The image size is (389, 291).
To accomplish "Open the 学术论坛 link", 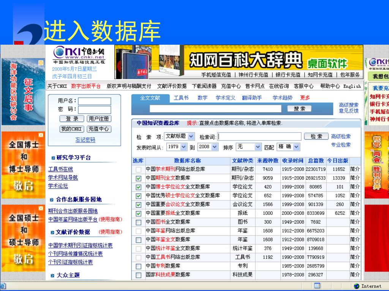I will pos(58,186).
